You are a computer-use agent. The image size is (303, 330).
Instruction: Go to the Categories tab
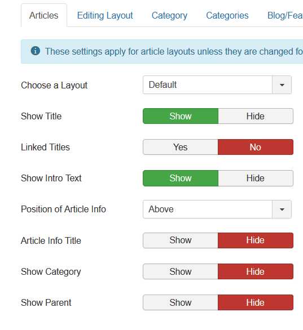click(x=227, y=15)
